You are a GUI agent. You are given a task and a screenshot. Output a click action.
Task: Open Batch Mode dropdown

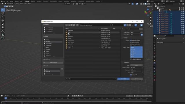(136, 35)
